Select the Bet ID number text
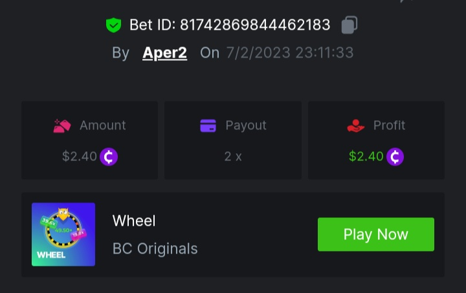This screenshot has height=293, width=466. pos(255,25)
